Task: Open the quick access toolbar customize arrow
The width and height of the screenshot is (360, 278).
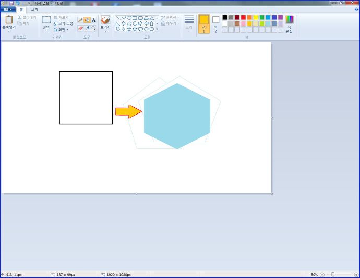Action: coord(29,3)
